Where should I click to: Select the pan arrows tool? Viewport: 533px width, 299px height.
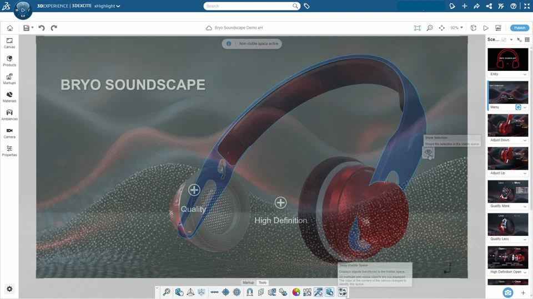click(441, 28)
